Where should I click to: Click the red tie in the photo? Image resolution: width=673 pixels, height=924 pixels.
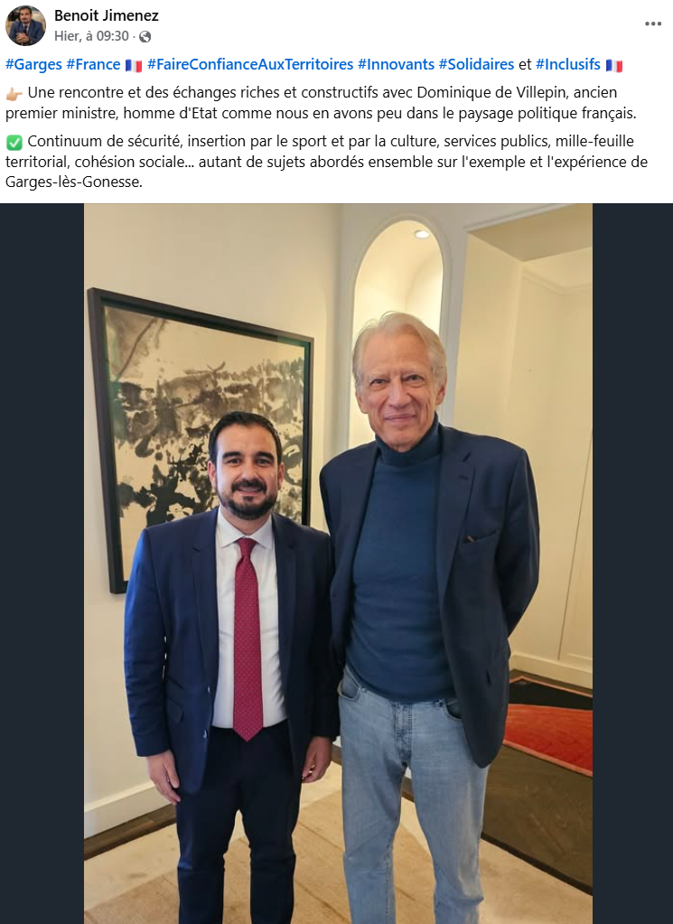[x=248, y=639]
